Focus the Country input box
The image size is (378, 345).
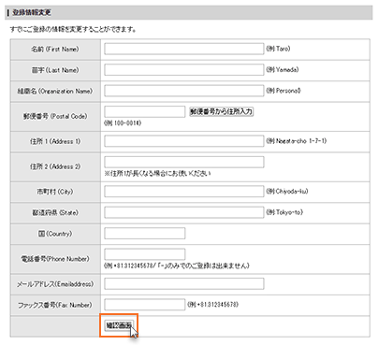click(x=145, y=233)
